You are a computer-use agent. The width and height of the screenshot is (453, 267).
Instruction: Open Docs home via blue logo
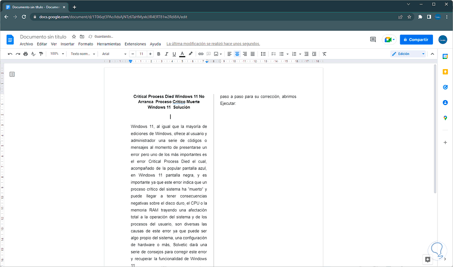tap(10, 39)
